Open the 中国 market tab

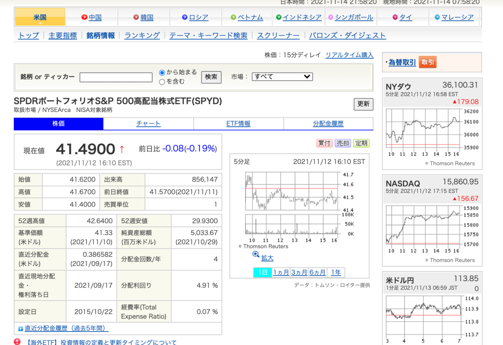click(x=95, y=17)
